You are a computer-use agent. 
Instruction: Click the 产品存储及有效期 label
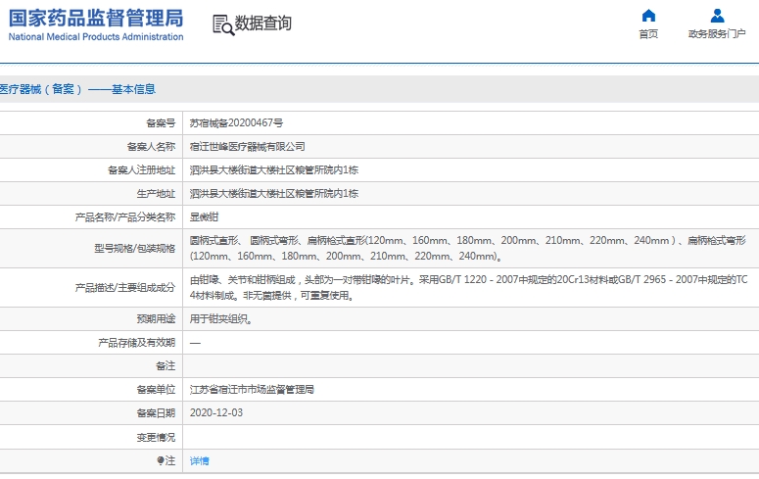[136, 343]
